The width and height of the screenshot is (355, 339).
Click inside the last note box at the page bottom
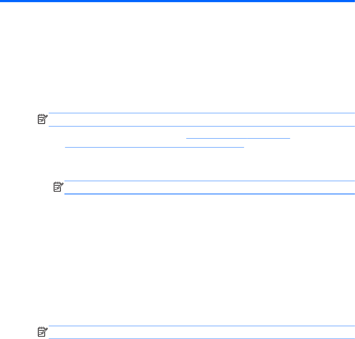click(x=202, y=332)
